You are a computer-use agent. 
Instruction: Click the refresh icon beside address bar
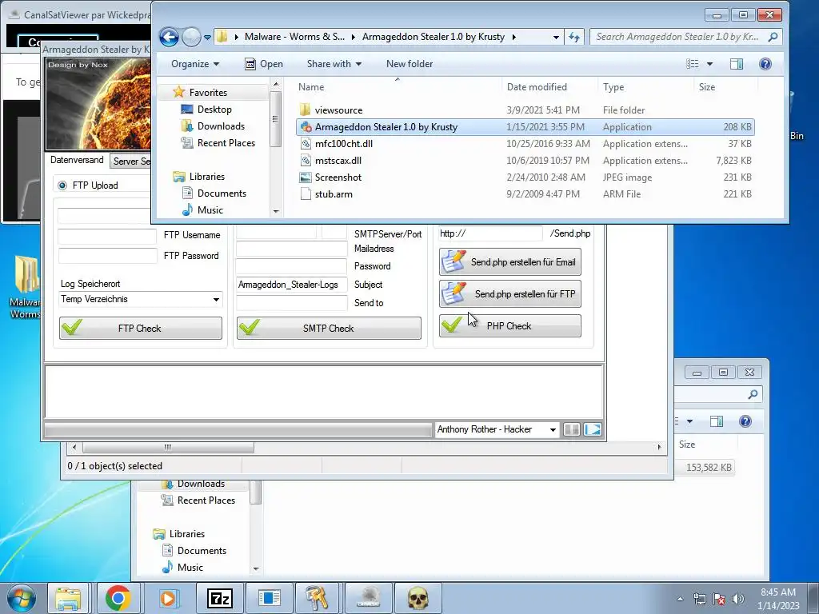tap(574, 37)
